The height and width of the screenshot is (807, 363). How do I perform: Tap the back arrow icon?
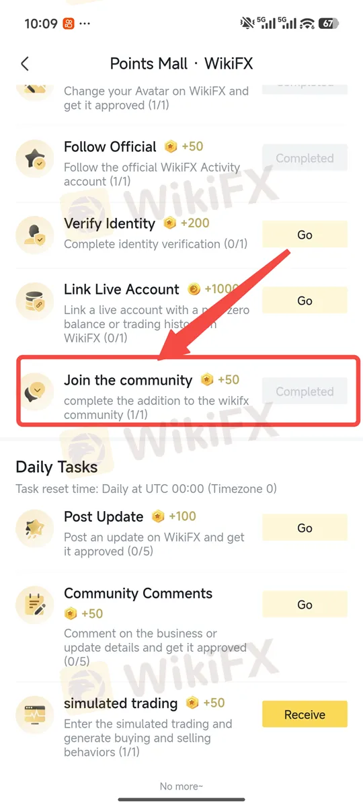click(x=25, y=64)
